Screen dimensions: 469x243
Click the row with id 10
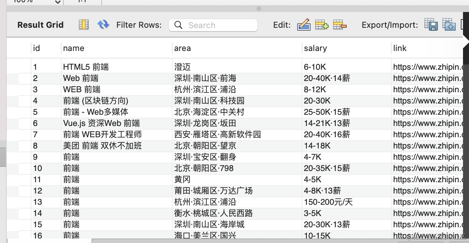click(38, 168)
